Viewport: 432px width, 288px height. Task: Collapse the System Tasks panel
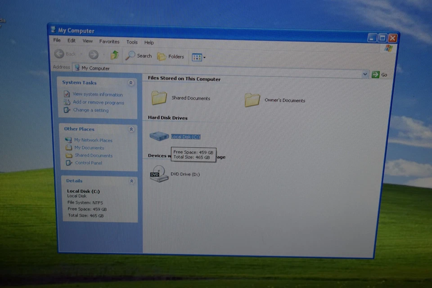click(x=131, y=83)
